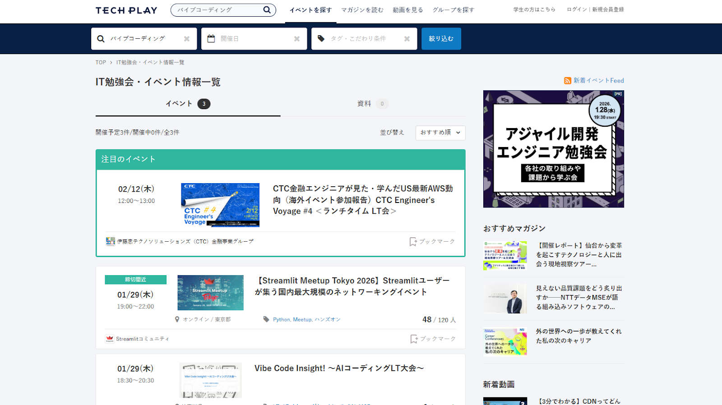
Task: Click the 学生の方はこちら link
Action: coord(534,9)
